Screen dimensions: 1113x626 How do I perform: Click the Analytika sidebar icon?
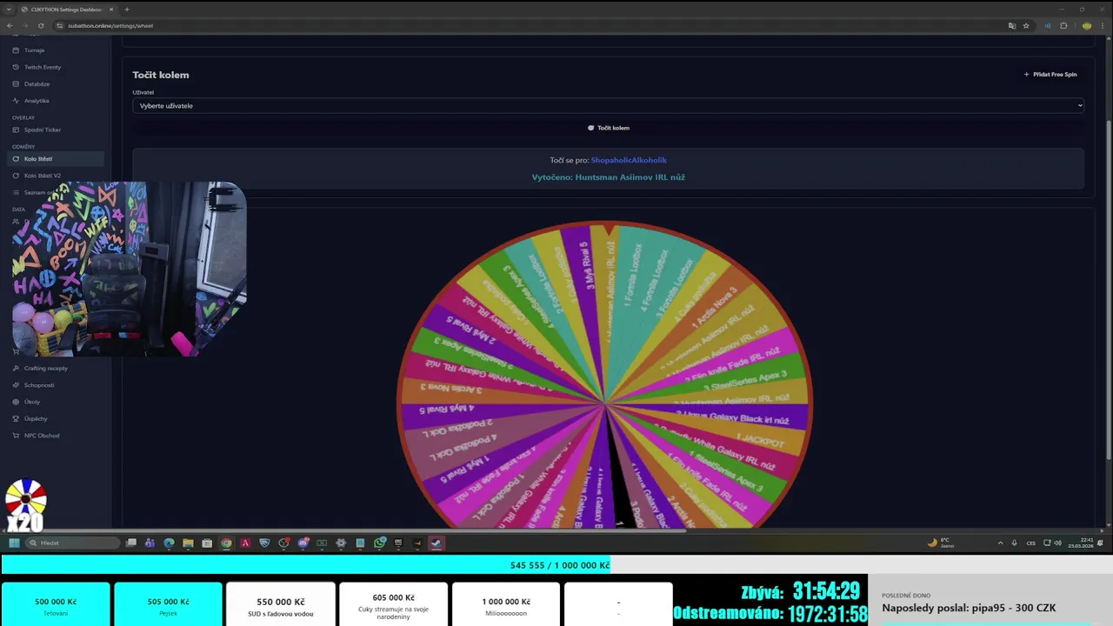tap(16, 100)
